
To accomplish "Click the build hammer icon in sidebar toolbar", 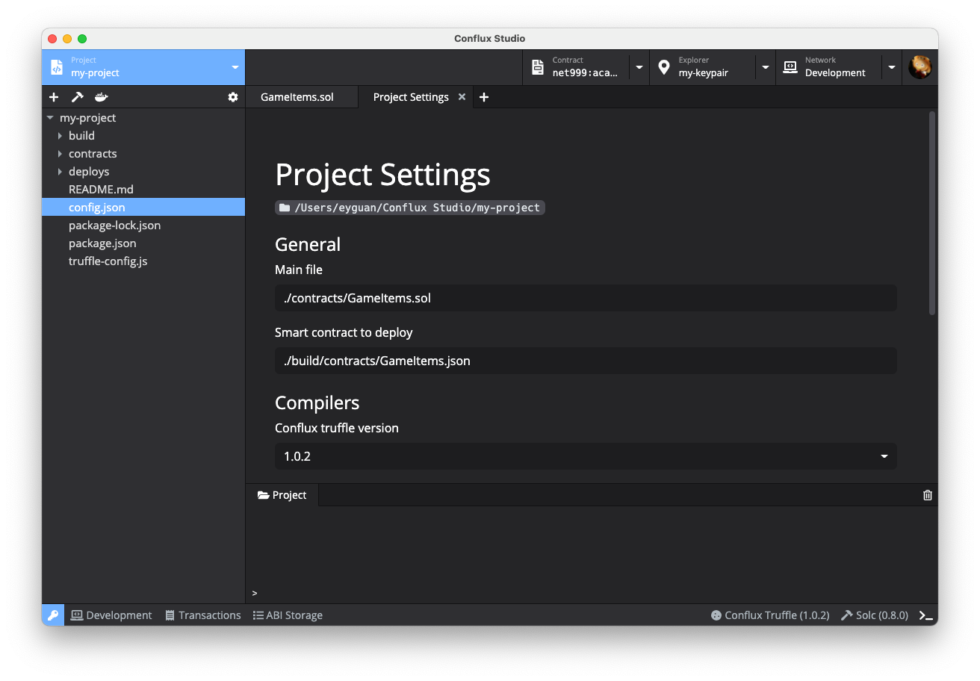I will click(x=77, y=97).
